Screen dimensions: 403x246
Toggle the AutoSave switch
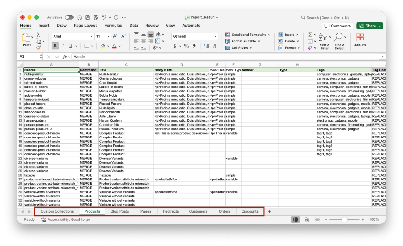pyautogui.click(x=69, y=17)
